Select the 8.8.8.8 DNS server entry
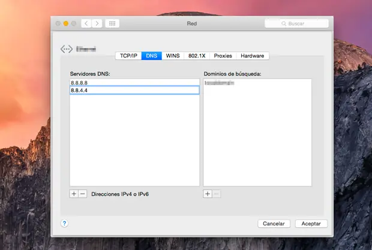 click(x=134, y=83)
